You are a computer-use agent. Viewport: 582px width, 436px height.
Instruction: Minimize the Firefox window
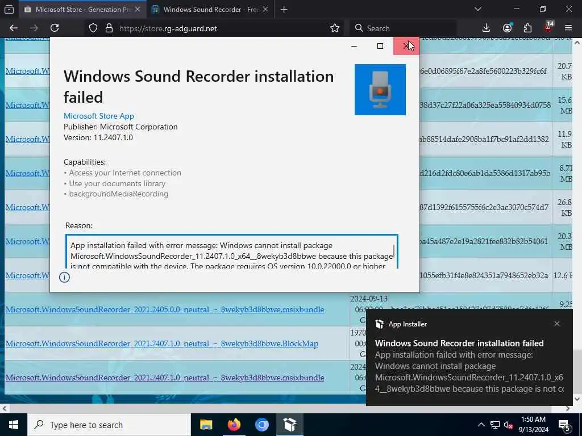(x=516, y=9)
